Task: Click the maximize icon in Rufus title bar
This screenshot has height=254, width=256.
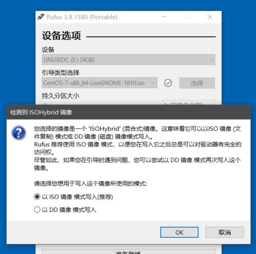Action: pyautogui.click(x=187, y=17)
